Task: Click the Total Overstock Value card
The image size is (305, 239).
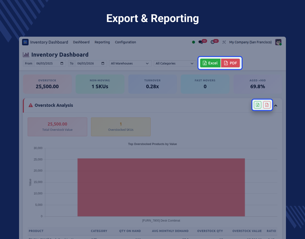Action: pos(57,127)
